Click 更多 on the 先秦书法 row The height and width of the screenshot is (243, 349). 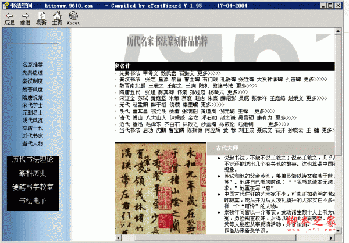(x=209, y=73)
